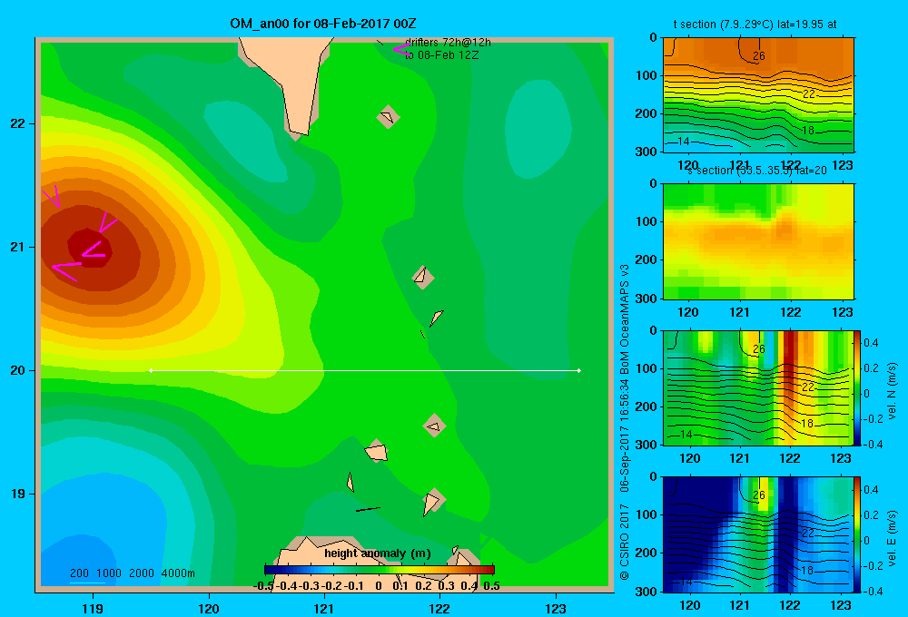Click the eastern endpoint of the white section line

pyautogui.click(x=579, y=370)
